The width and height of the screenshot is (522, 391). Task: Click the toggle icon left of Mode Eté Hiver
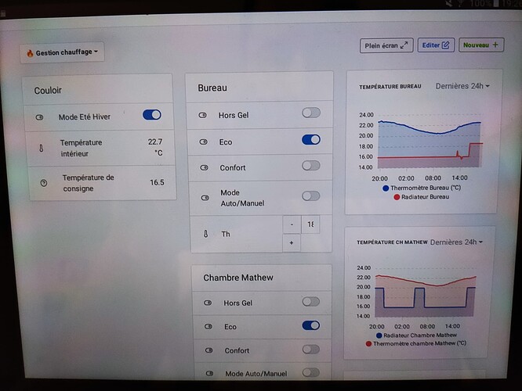coord(40,117)
